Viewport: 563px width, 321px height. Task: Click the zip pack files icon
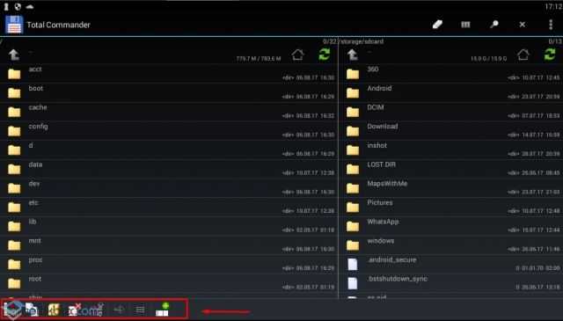coord(54,310)
